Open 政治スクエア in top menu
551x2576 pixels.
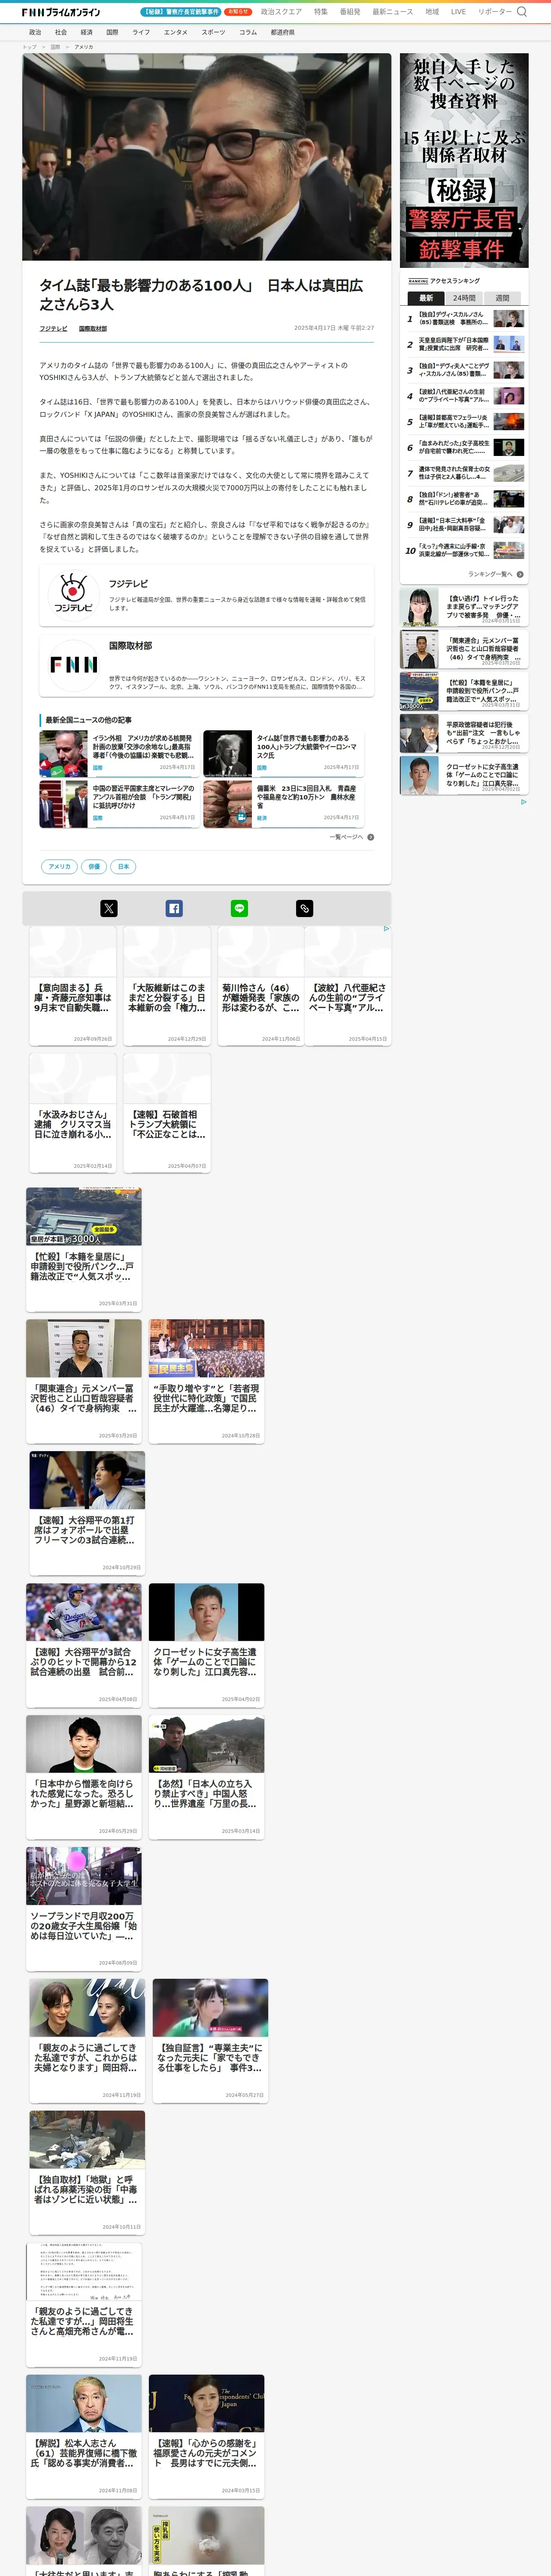click(x=281, y=12)
